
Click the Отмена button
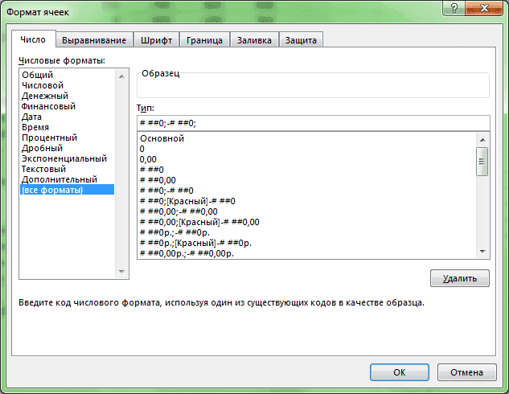(x=466, y=372)
